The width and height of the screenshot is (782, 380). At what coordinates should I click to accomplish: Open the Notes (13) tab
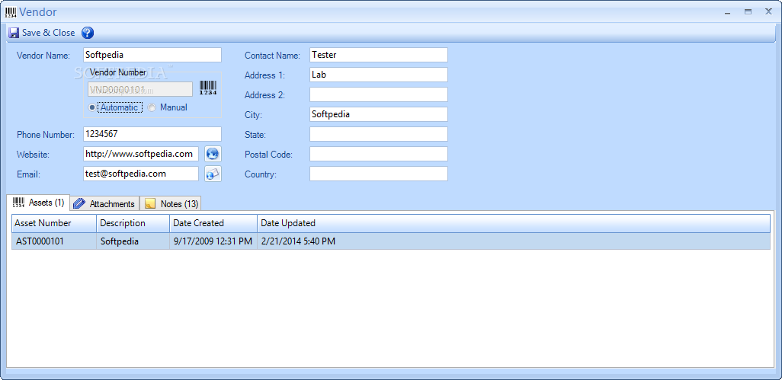[172, 203]
